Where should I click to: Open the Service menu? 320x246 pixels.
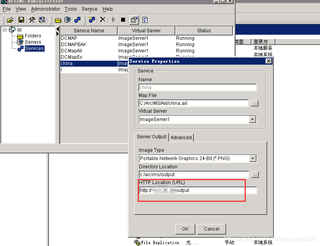click(90, 9)
